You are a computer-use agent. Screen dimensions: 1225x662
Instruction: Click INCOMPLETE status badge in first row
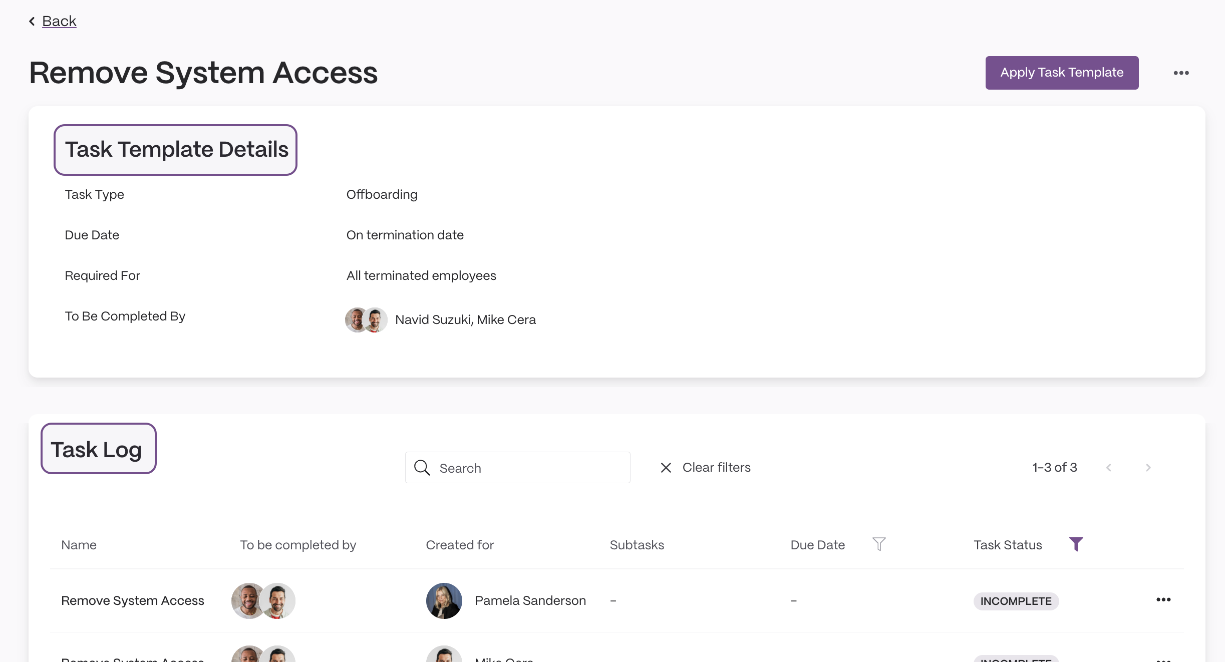tap(1016, 601)
